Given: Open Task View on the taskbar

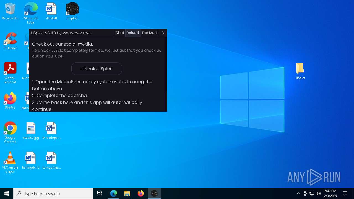Looking at the screenshot, I should [x=100, y=193].
